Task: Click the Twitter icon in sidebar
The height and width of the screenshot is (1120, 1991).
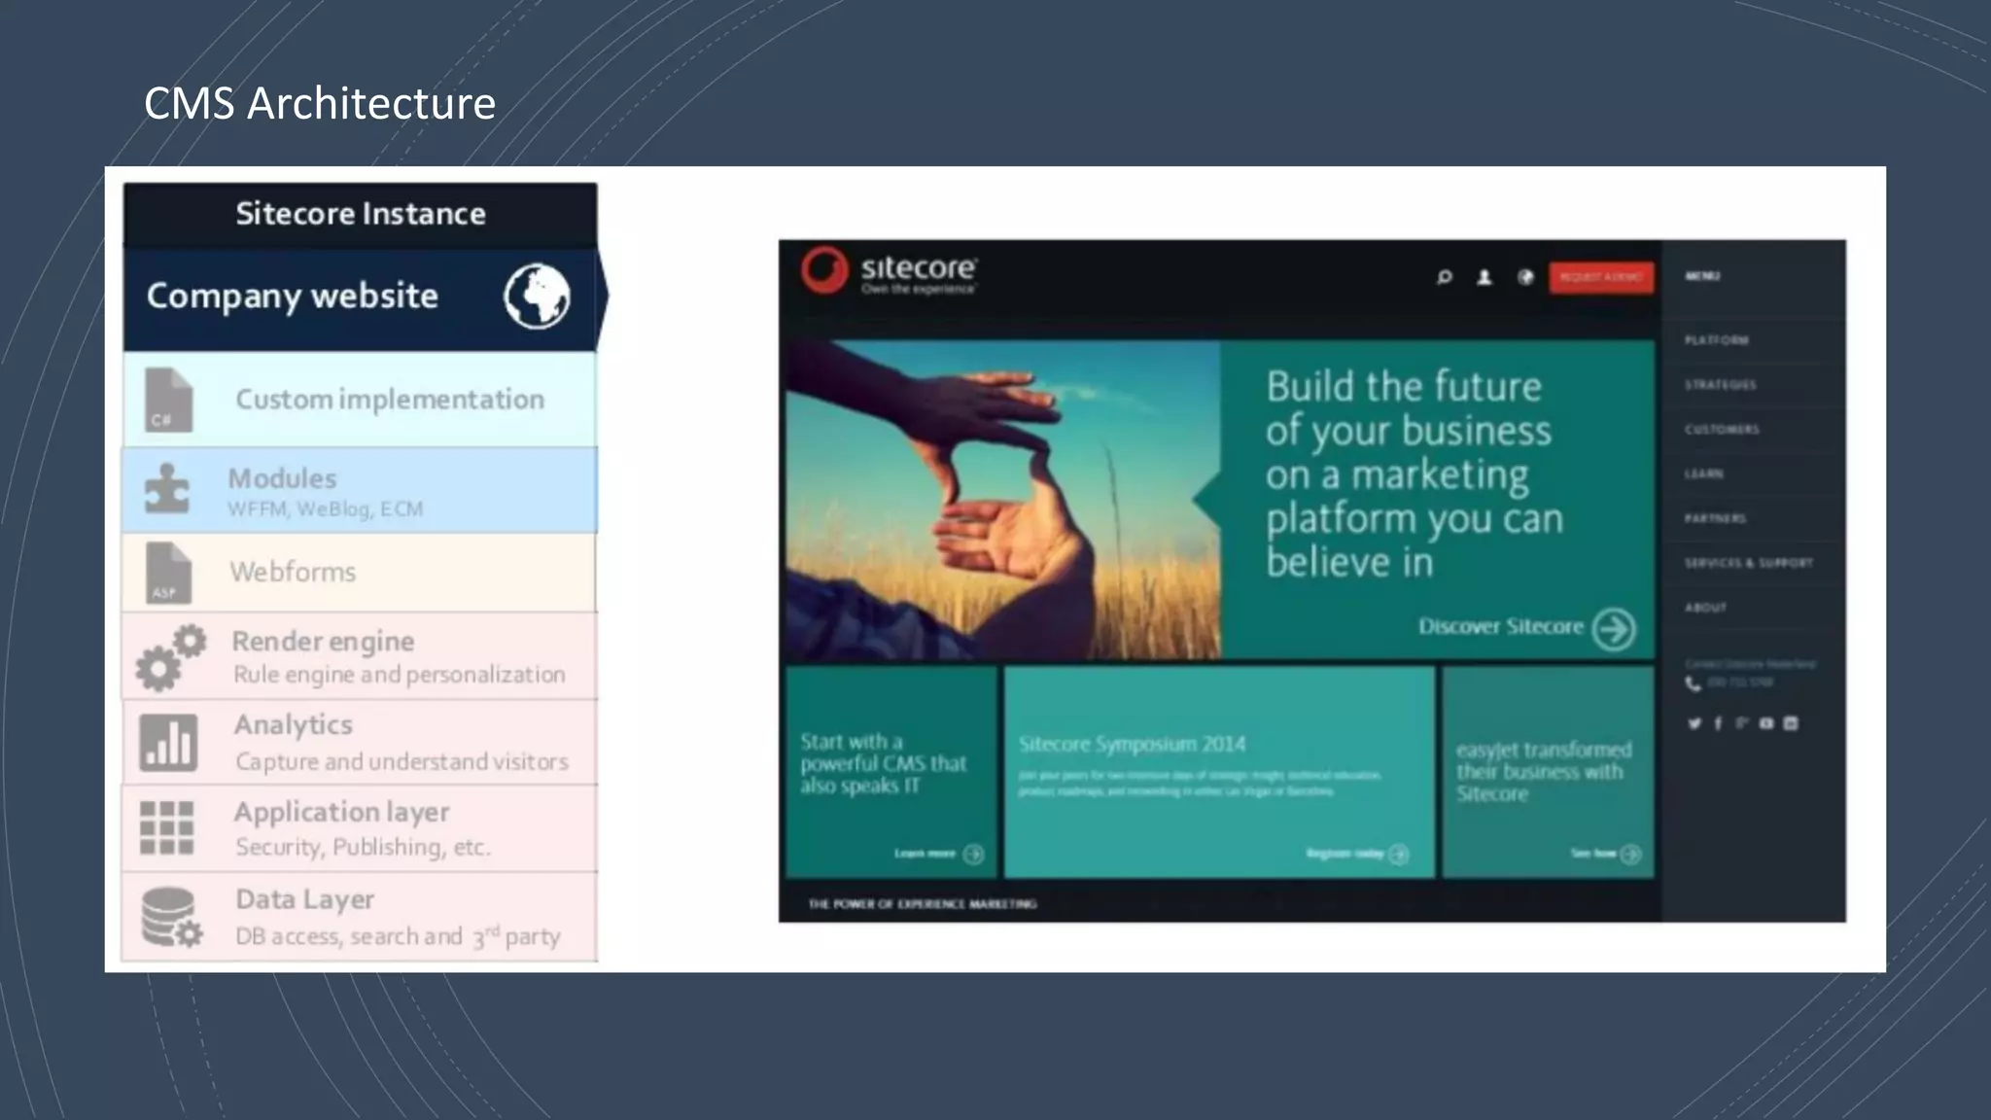Action: coord(1694,723)
